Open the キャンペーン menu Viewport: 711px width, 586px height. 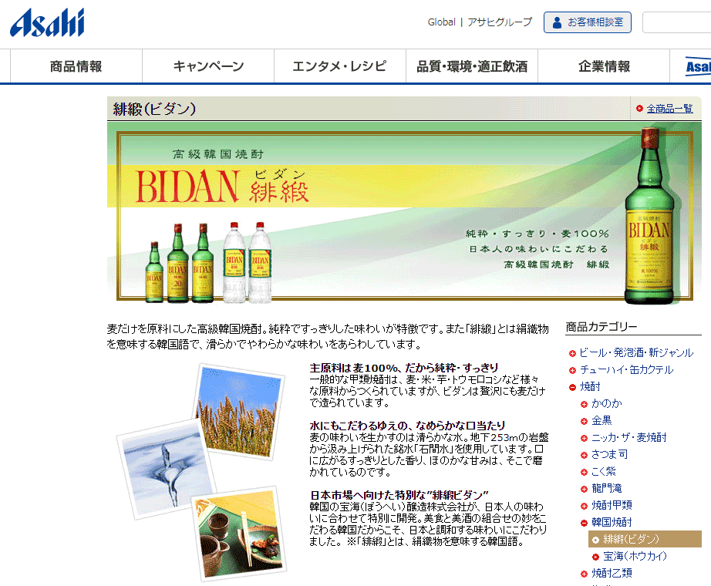pos(208,66)
